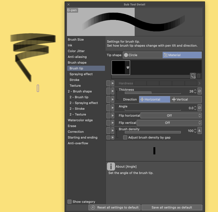
Task: Click Brush density value stepper
Action: click(x=195, y=131)
